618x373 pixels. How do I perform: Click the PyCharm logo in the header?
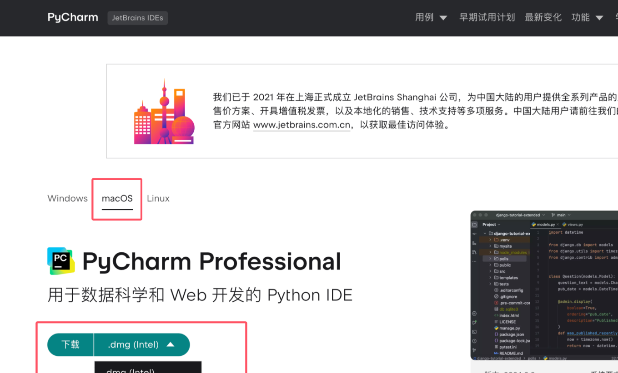[x=73, y=17]
